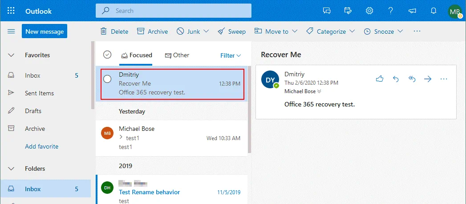Open the Settings gear
The height and width of the screenshot is (204, 466).
click(369, 11)
